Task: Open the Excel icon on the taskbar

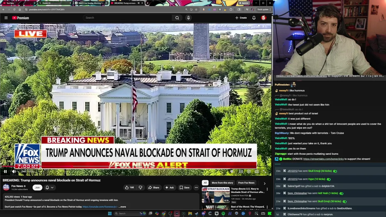Action: [x=183, y=213]
